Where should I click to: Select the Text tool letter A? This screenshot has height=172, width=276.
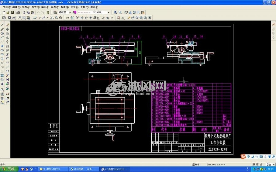coord(2,84)
